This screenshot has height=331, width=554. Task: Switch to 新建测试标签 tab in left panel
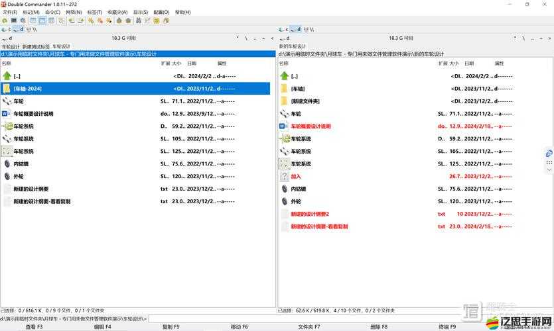[x=36, y=46]
